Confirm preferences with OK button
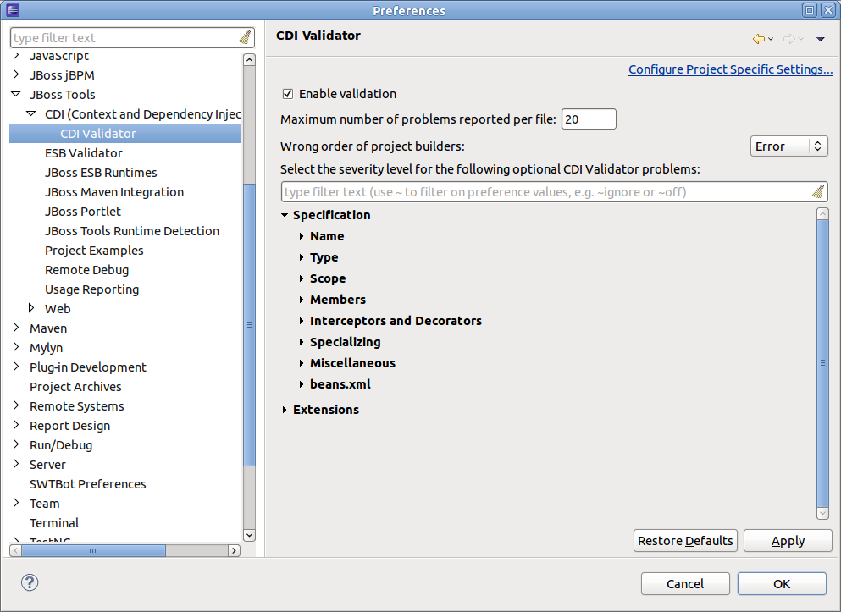The image size is (841, 612). pos(782,583)
